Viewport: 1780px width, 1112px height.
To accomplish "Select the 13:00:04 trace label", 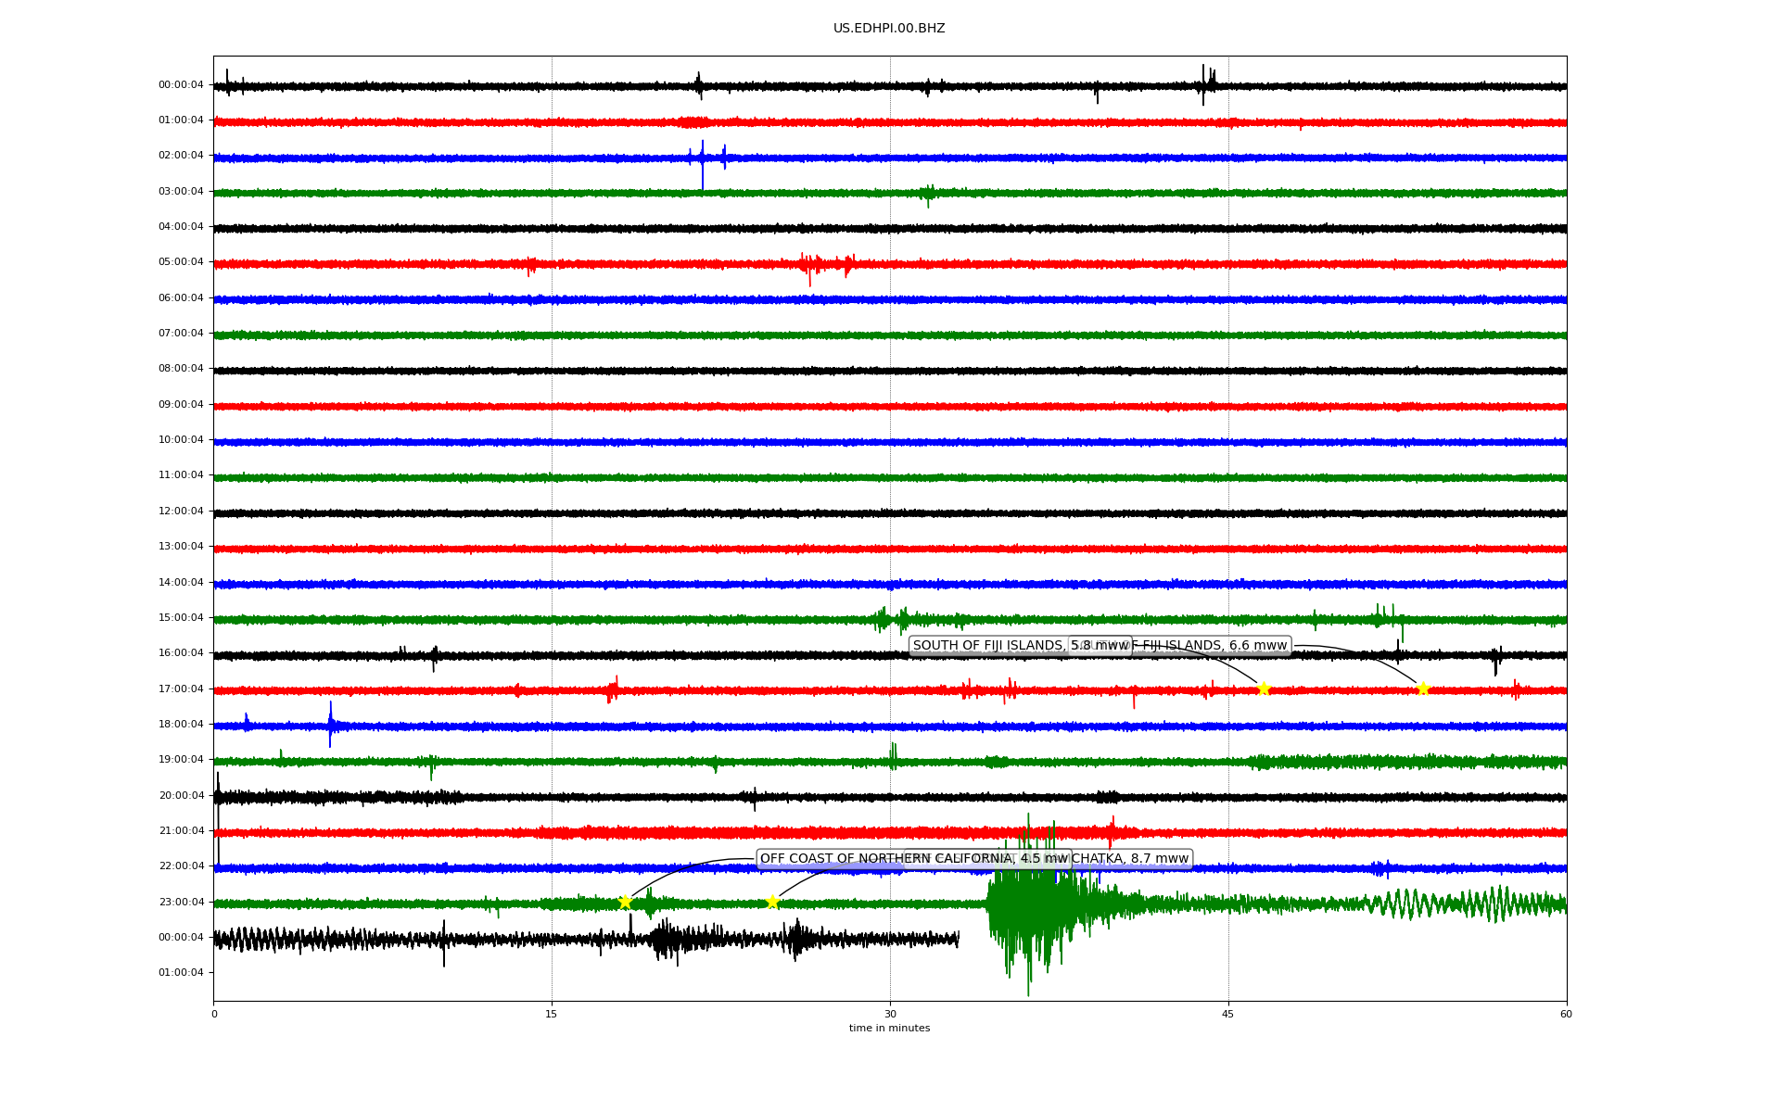I will pyautogui.click(x=181, y=547).
